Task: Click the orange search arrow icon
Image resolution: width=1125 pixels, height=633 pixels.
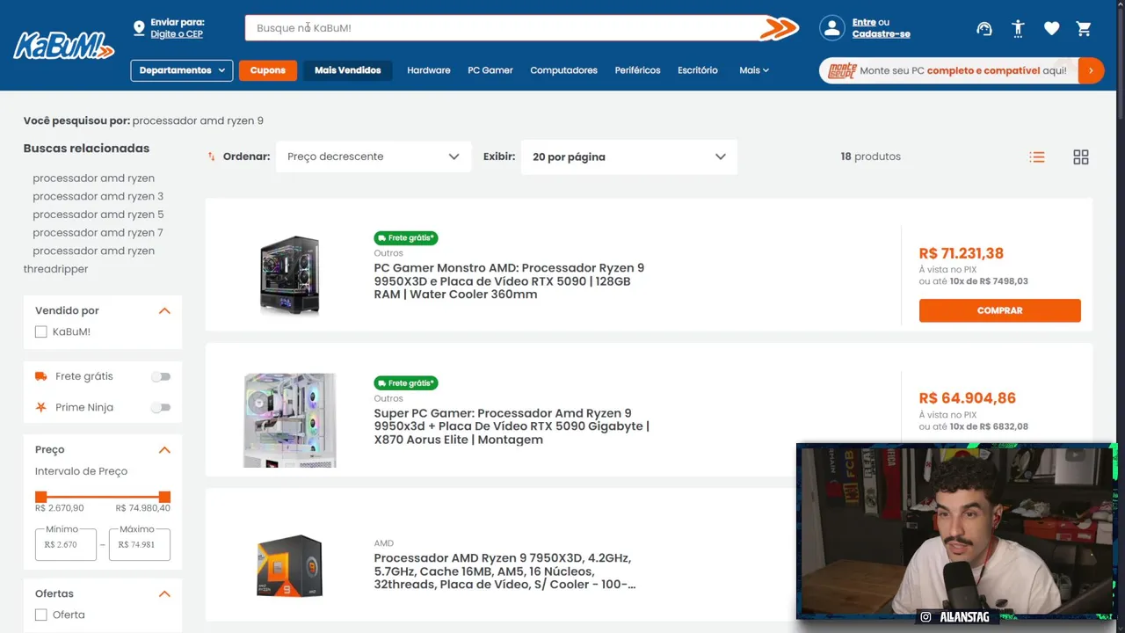Action: pyautogui.click(x=779, y=28)
